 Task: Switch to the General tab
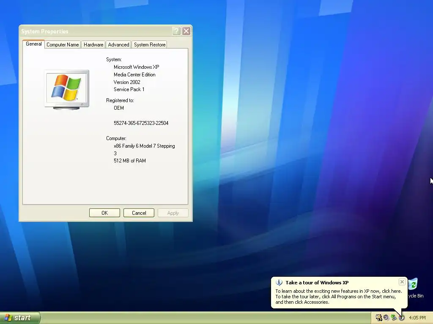coord(34,44)
